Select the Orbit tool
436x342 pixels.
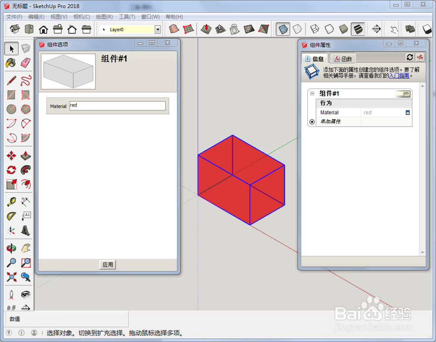pyautogui.click(x=11, y=248)
